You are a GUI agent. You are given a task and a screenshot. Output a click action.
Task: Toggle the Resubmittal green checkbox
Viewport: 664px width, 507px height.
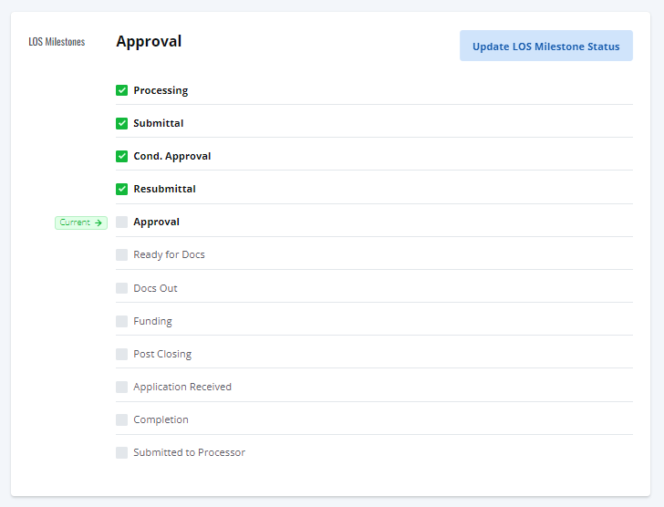tap(122, 189)
